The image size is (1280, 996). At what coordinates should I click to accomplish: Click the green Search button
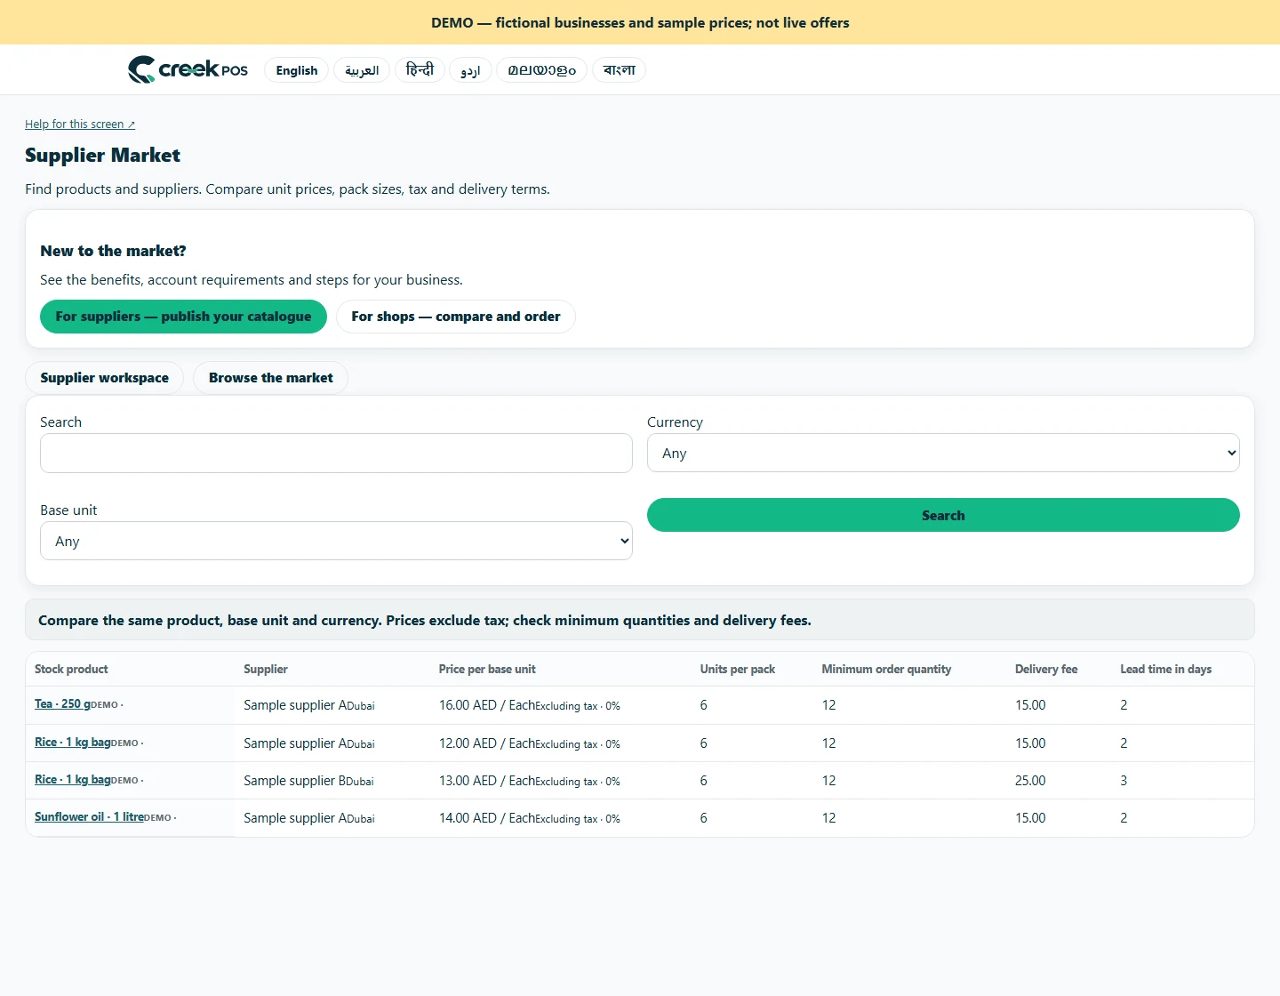[943, 515]
